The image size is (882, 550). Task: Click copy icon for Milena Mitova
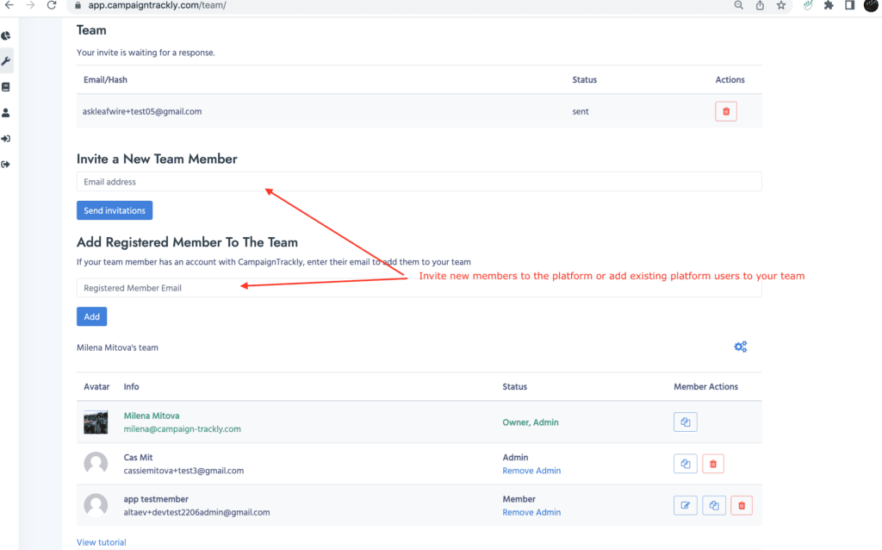(x=685, y=422)
